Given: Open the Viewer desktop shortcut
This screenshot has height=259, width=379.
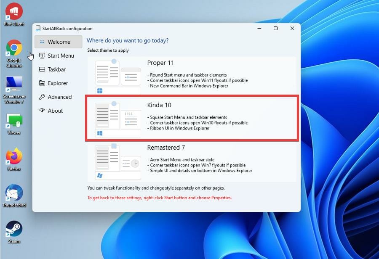Looking at the screenshot, I should (14, 124).
